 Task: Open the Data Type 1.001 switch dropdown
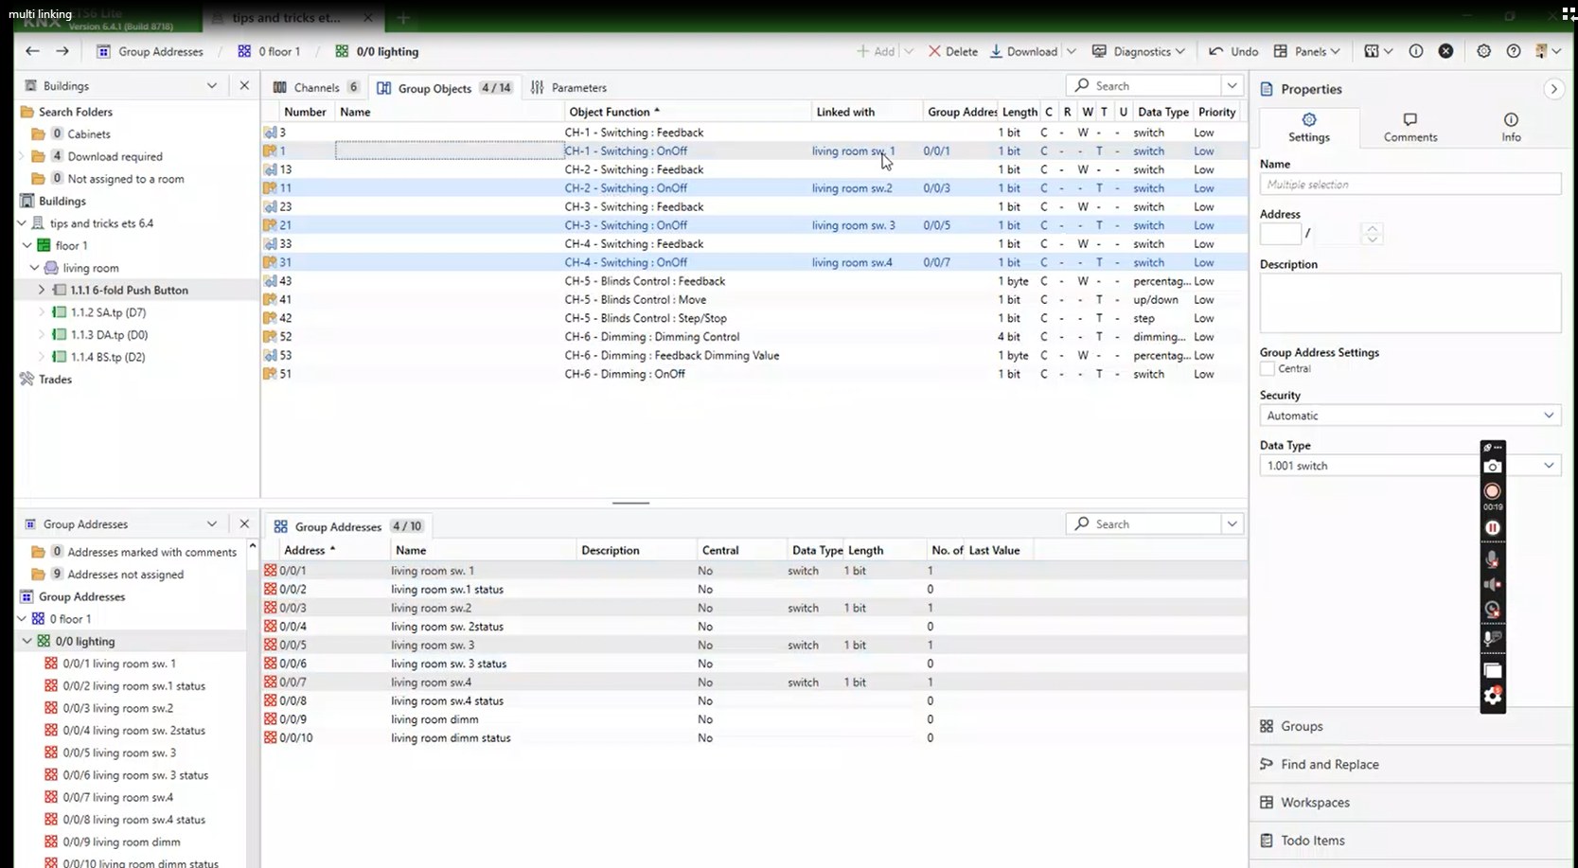click(1410, 466)
